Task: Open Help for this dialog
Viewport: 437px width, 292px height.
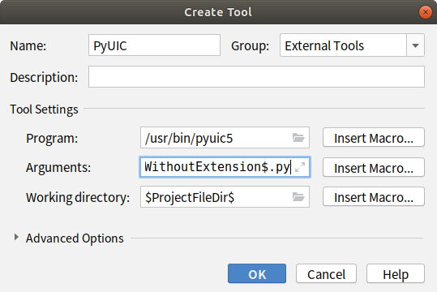Action: click(x=396, y=274)
